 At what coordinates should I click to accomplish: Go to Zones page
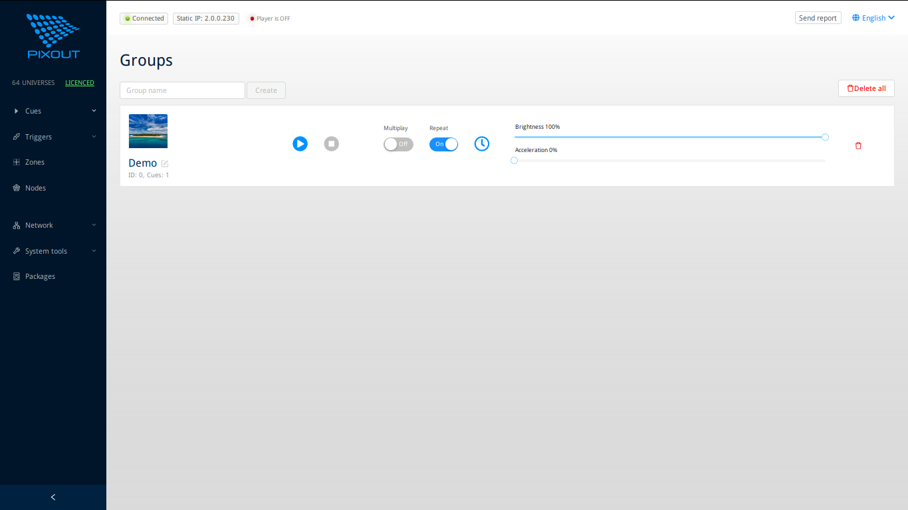[x=53, y=162]
